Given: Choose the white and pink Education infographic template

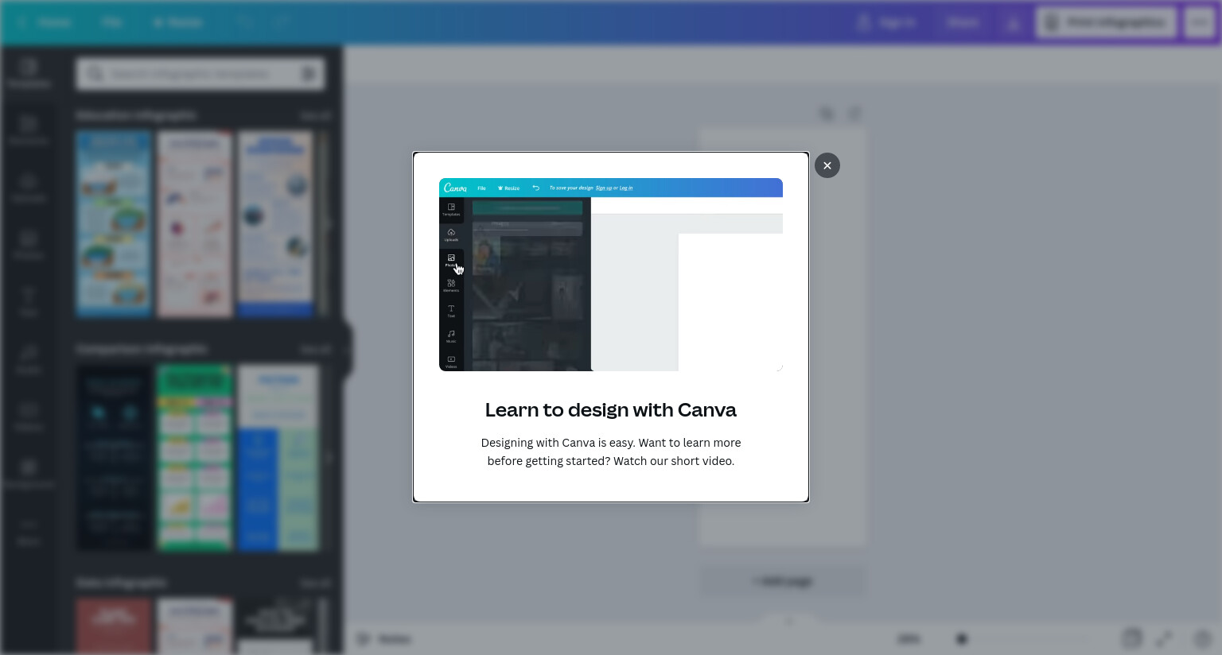Looking at the screenshot, I should pos(195,224).
